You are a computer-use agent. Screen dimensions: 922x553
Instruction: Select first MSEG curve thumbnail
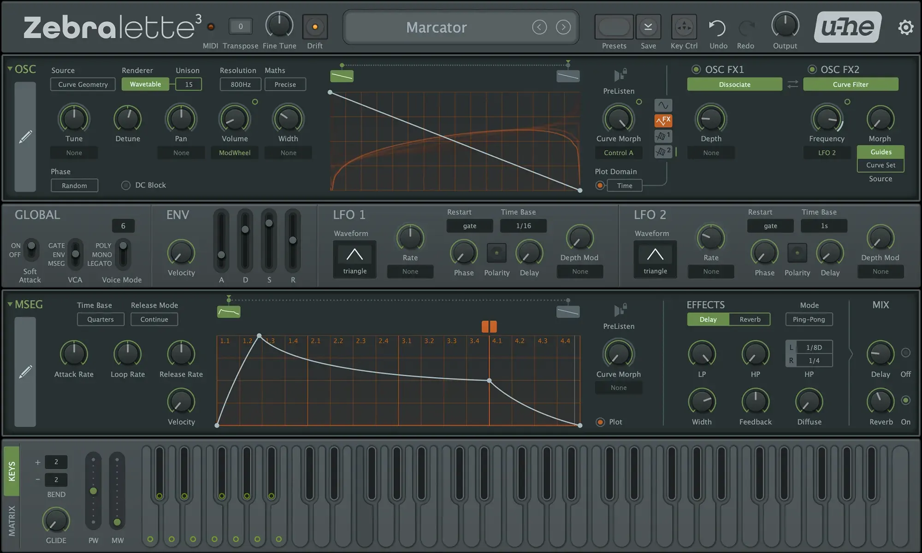coord(229,312)
